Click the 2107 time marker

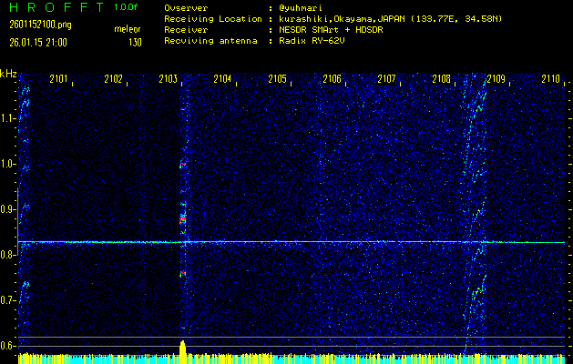click(x=386, y=78)
